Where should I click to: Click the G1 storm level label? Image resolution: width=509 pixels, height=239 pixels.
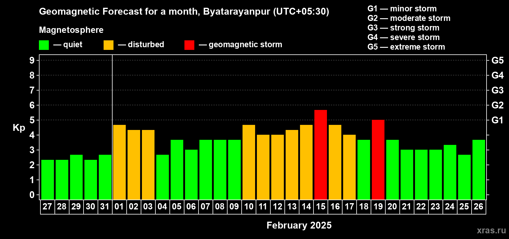point(497,120)
